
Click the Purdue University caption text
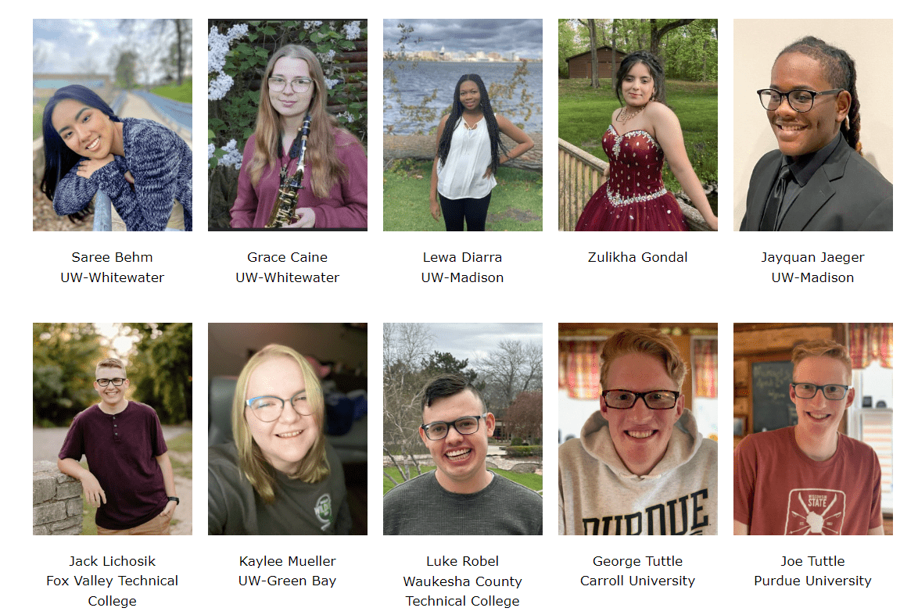tap(812, 581)
